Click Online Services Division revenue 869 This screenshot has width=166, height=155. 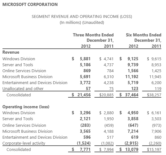point(87,71)
